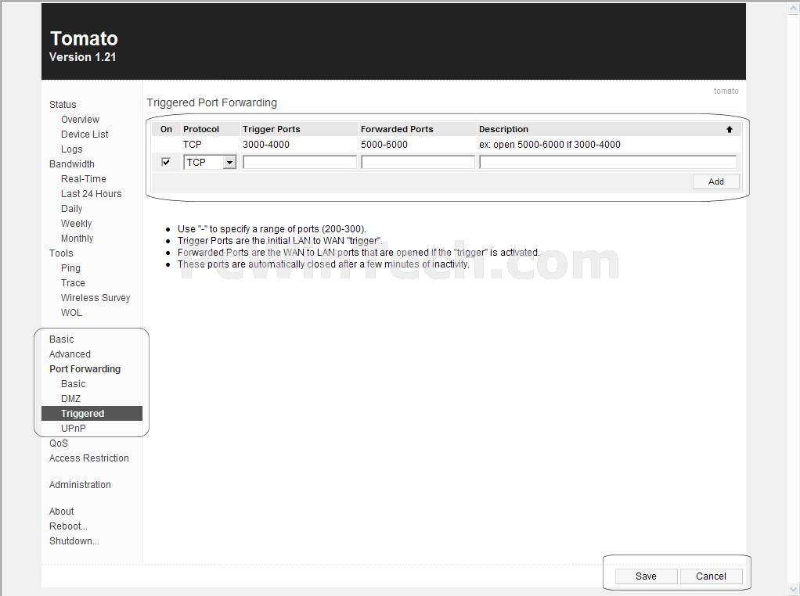The width and height of the screenshot is (800, 596).
Task: Go to the Overview page
Action: pos(80,120)
